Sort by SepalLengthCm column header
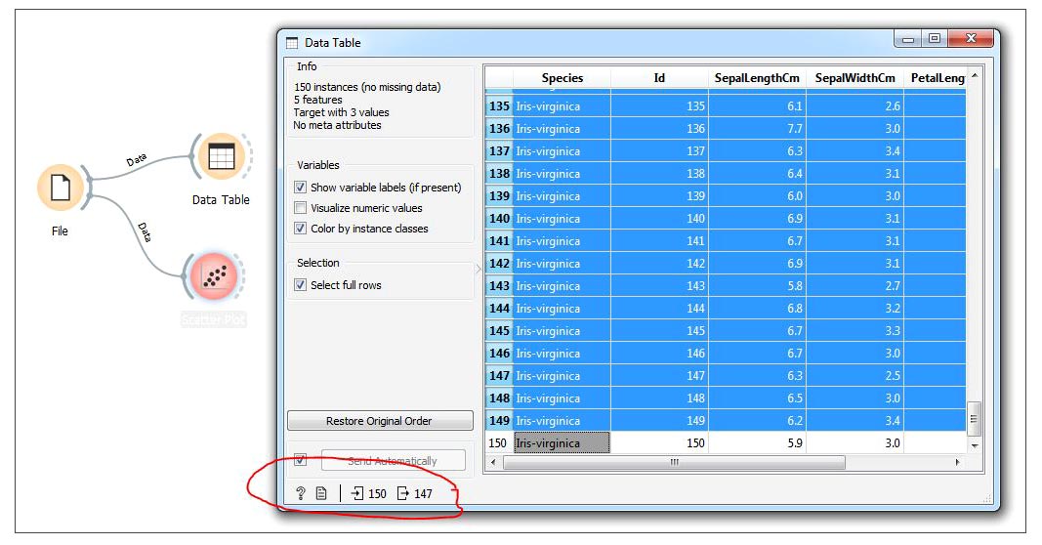 (x=757, y=78)
